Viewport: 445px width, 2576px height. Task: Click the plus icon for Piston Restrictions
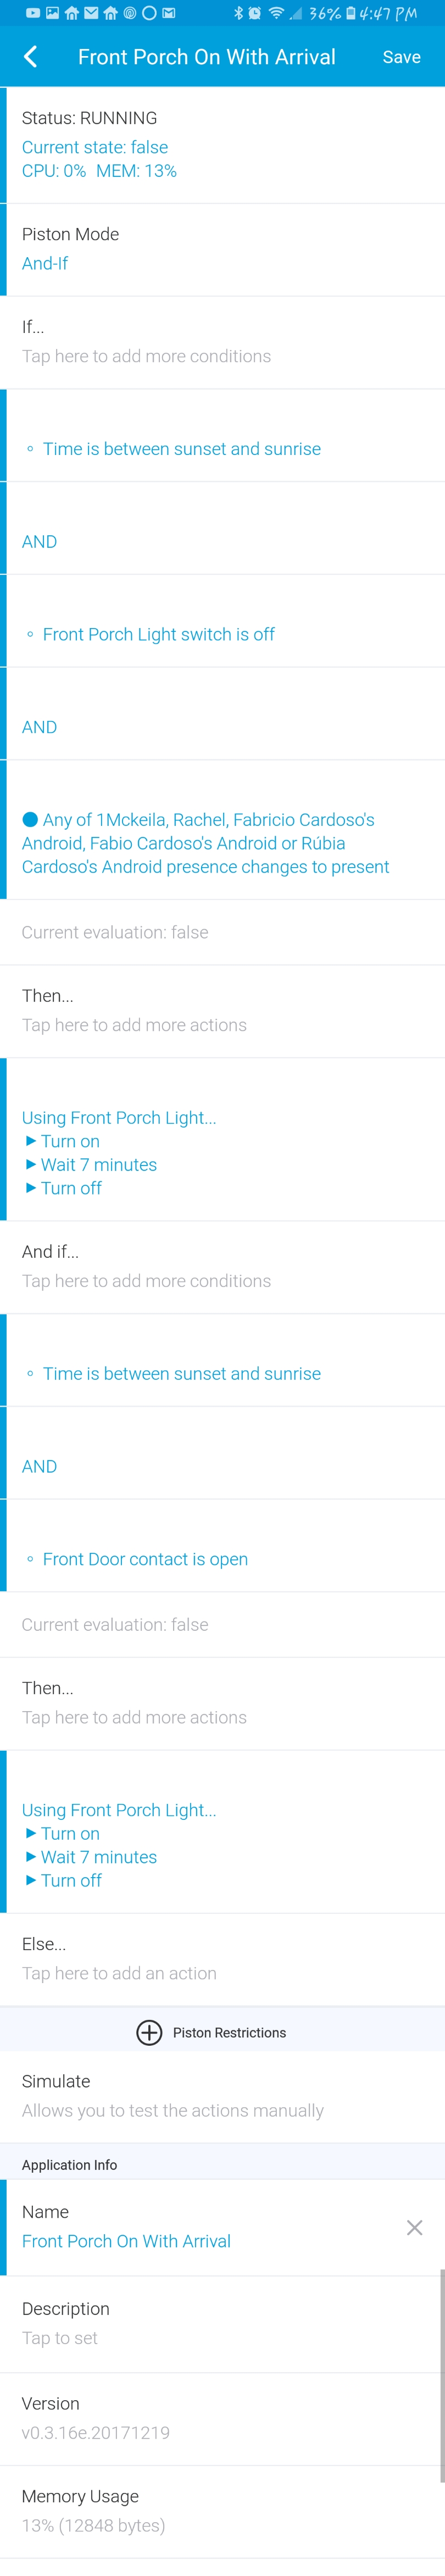(x=149, y=2032)
